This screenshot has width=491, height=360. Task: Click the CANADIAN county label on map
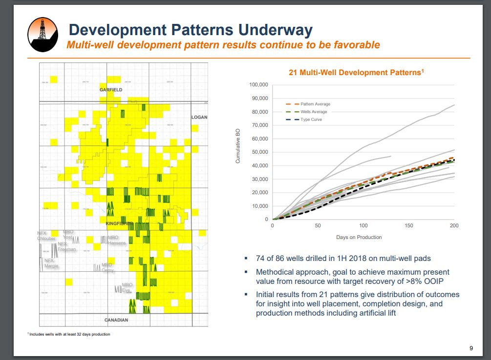[116, 320]
